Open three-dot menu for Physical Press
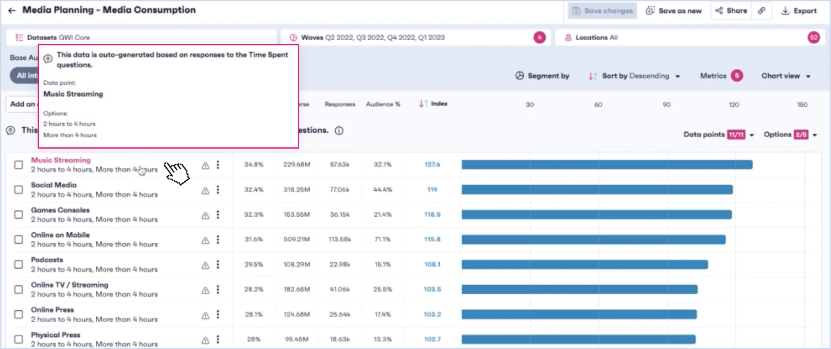This screenshot has width=831, height=349. tap(218, 339)
